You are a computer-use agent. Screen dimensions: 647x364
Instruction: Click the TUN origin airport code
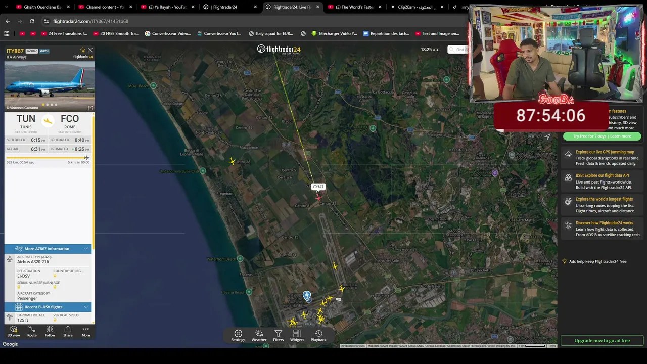click(26, 119)
